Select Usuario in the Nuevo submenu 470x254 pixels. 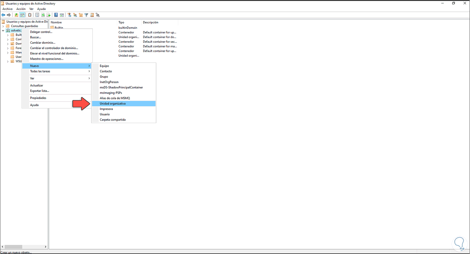[124, 114]
